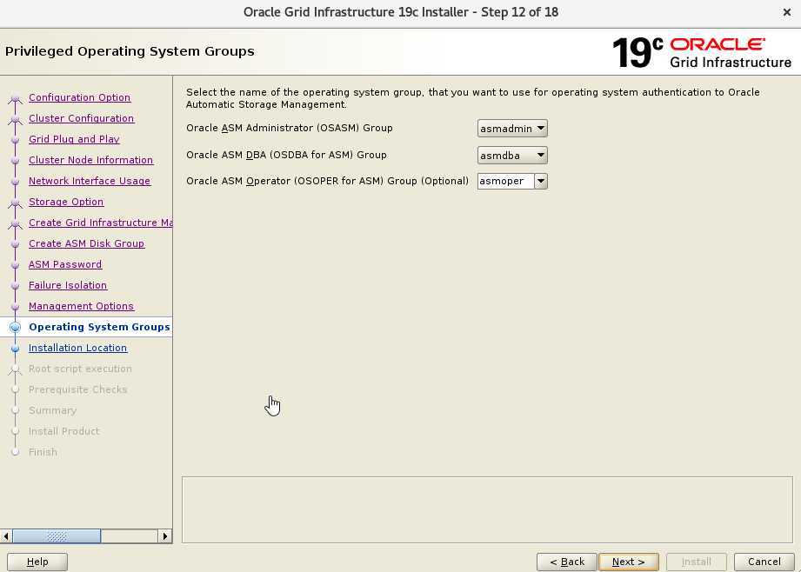Open Grid Plug and Play step
The width and height of the screenshot is (801, 572).
(x=74, y=139)
